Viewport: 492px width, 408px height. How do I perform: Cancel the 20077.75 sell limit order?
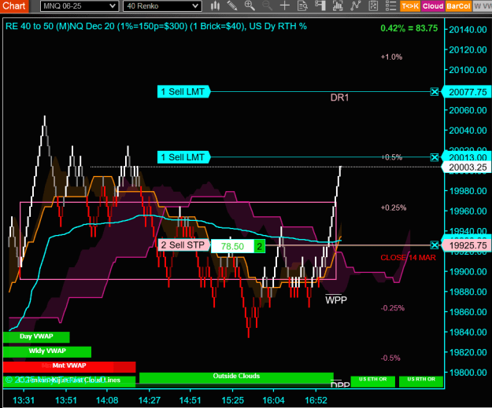coord(435,92)
